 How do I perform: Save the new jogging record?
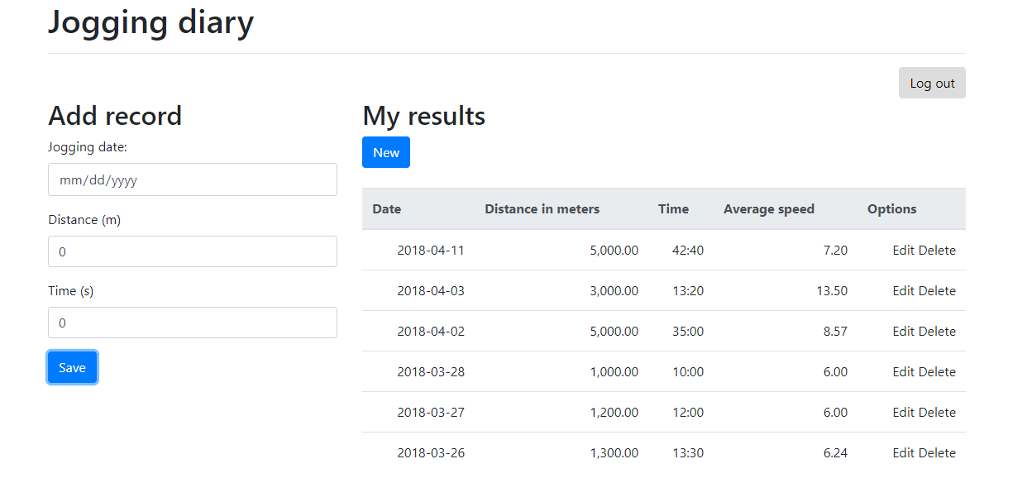coord(72,368)
